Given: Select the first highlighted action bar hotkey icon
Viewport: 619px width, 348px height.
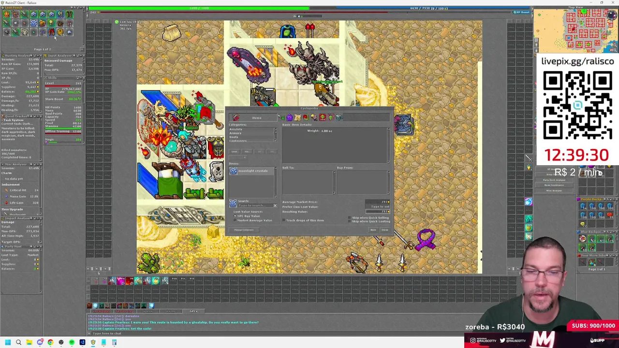Looking at the screenshot, I should (x=112, y=281).
